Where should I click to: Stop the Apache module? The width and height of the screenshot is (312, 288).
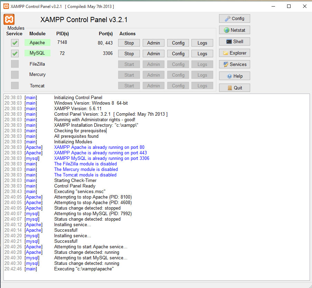coord(129,43)
